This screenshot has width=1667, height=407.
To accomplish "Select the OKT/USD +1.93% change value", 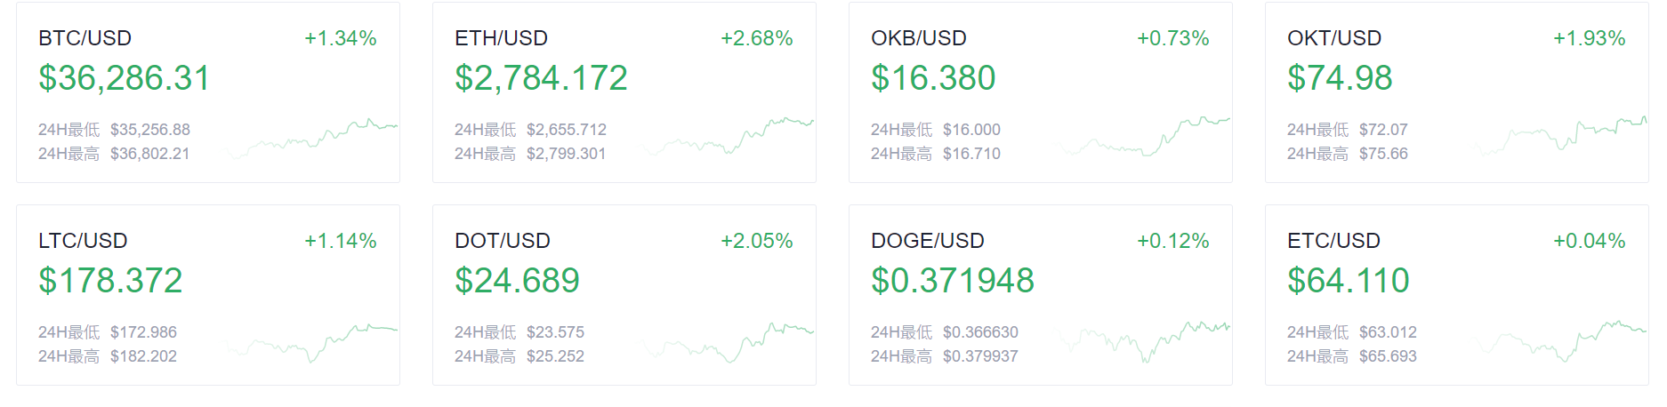I will [x=1590, y=38].
